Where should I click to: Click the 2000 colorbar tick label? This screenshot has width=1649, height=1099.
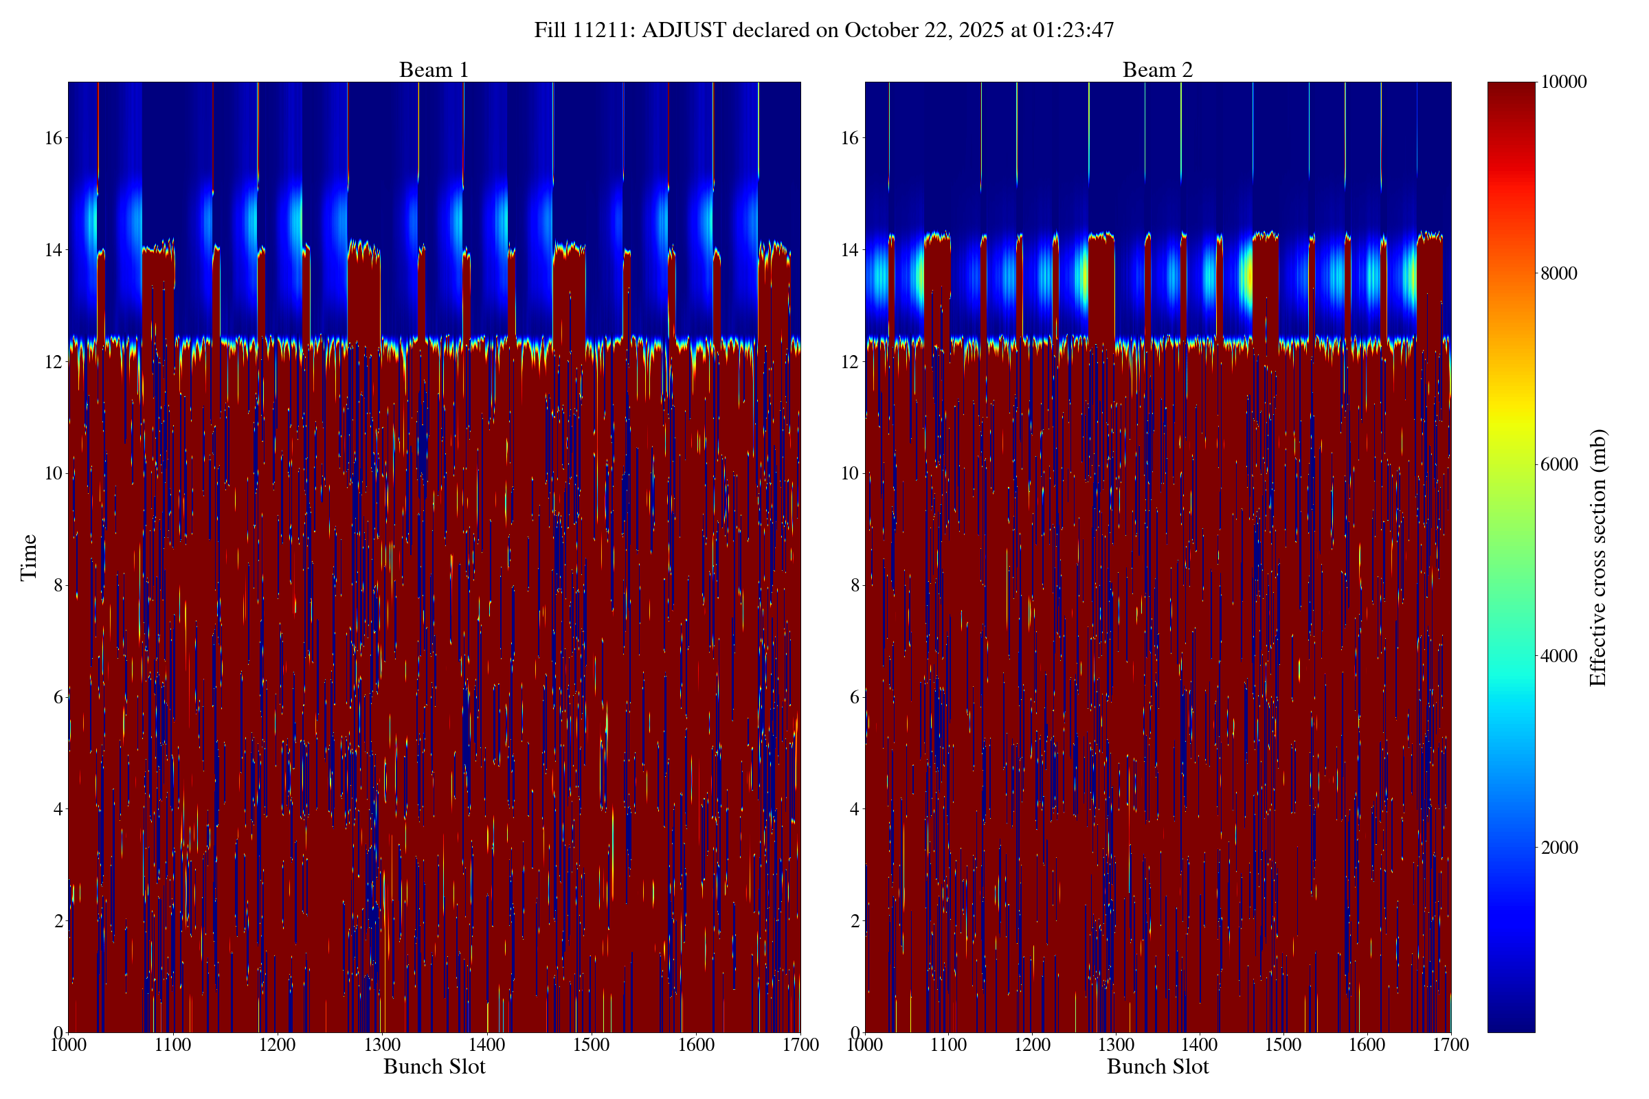1558,848
